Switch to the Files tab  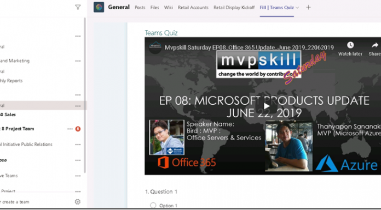coord(154,8)
